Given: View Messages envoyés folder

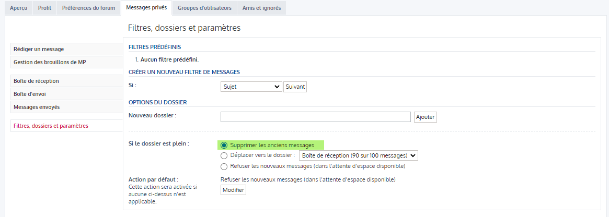Looking at the screenshot, I should click(x=37, y=107).
